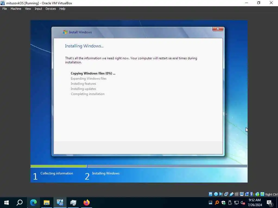
Task: Click the muted volume tray icon
Action: coord(243,203)
